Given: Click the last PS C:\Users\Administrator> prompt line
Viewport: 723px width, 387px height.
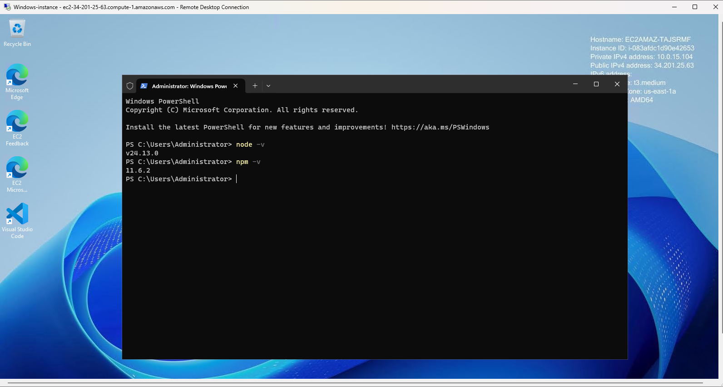Looking at the screenshot, I should [x=179, y=179].
